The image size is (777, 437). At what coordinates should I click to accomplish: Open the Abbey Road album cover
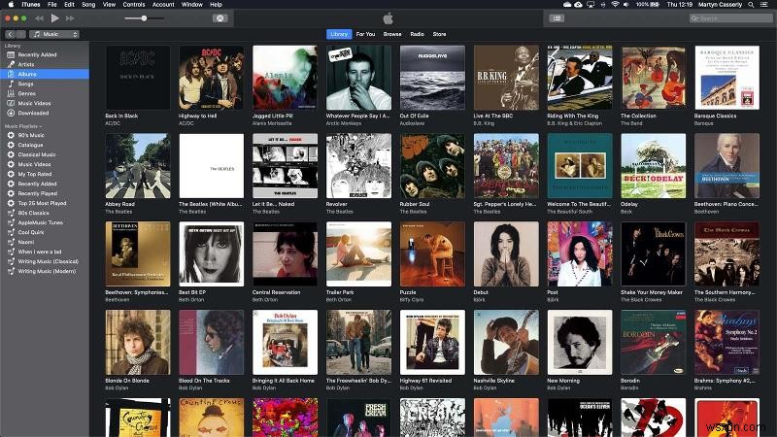[x=138, y=166]
